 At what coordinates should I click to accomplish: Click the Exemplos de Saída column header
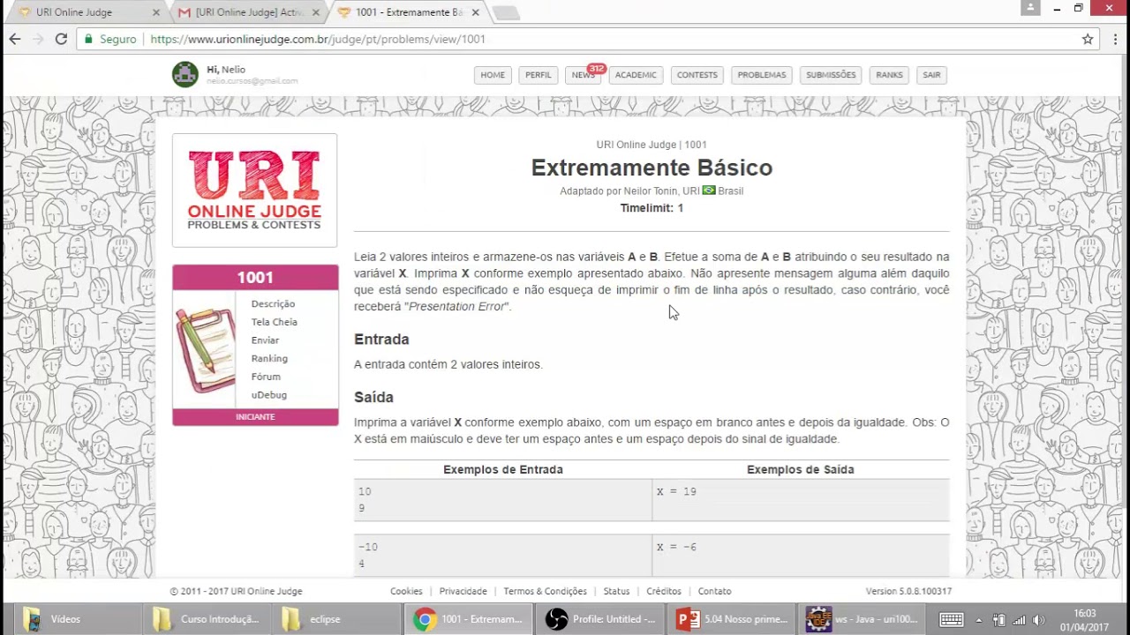click(x=801, y=470)
